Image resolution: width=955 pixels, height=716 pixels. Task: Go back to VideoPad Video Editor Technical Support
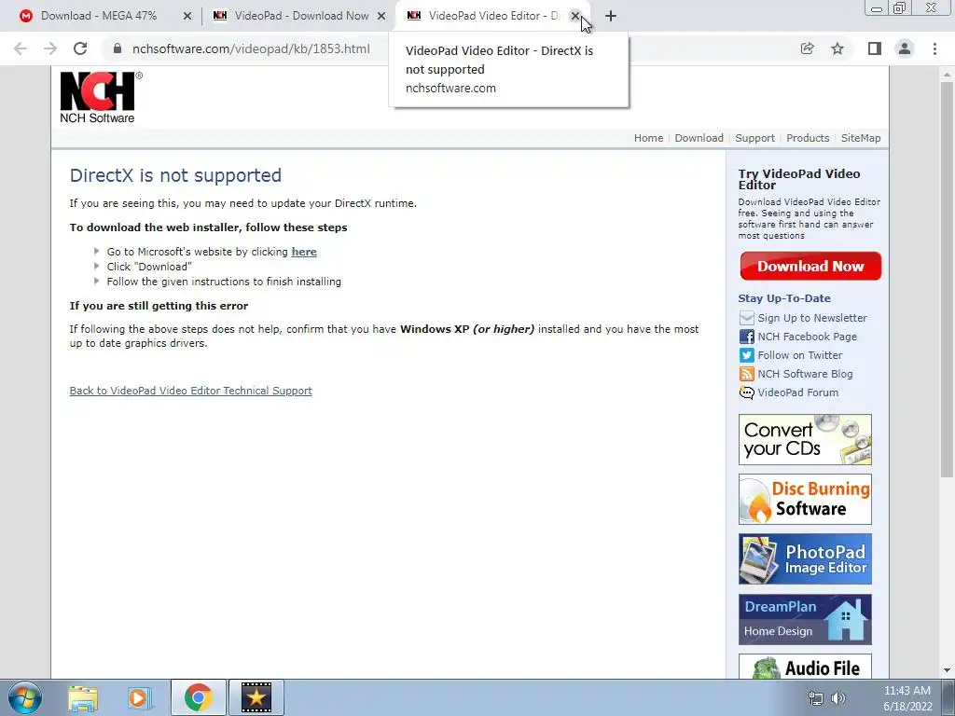click(x=190, y=391)
